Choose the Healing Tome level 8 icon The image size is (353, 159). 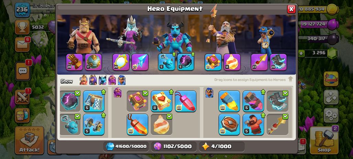coord(161,101)
